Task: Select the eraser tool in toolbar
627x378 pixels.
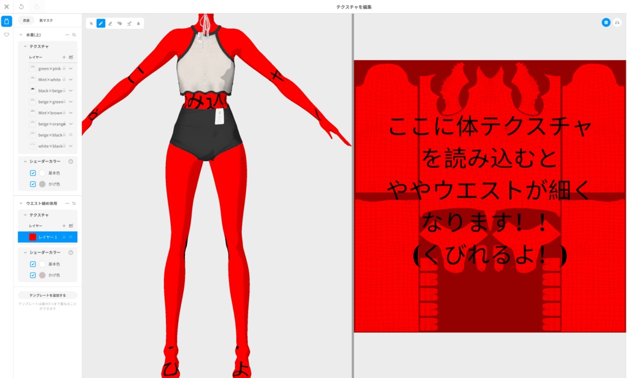Action: tap(110, 24)
